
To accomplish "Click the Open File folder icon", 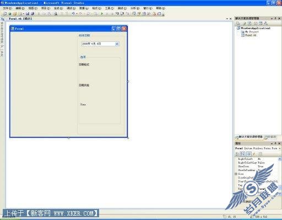I will click(15, 14).
